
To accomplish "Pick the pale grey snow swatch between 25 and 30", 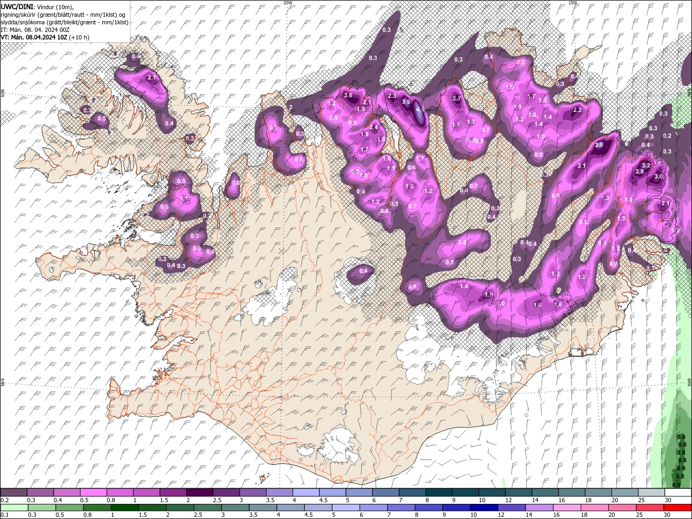I will tap(650, 493).
